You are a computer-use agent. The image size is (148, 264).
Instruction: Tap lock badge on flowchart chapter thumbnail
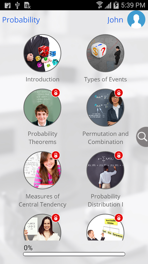119,218
